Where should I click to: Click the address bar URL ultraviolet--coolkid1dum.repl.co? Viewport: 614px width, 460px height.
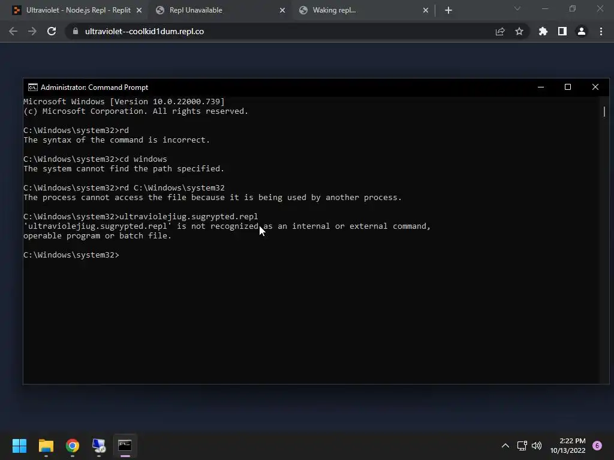145,31
